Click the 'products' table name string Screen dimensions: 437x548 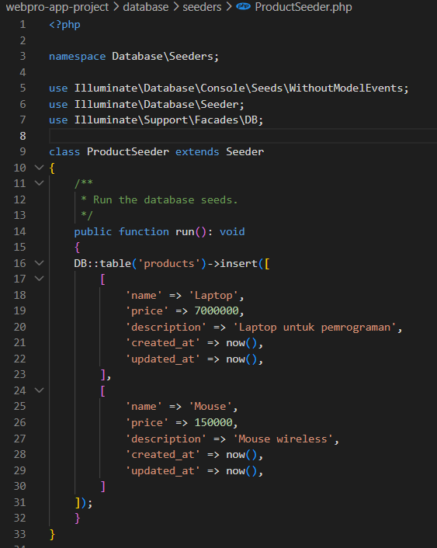tap(169, 263)
